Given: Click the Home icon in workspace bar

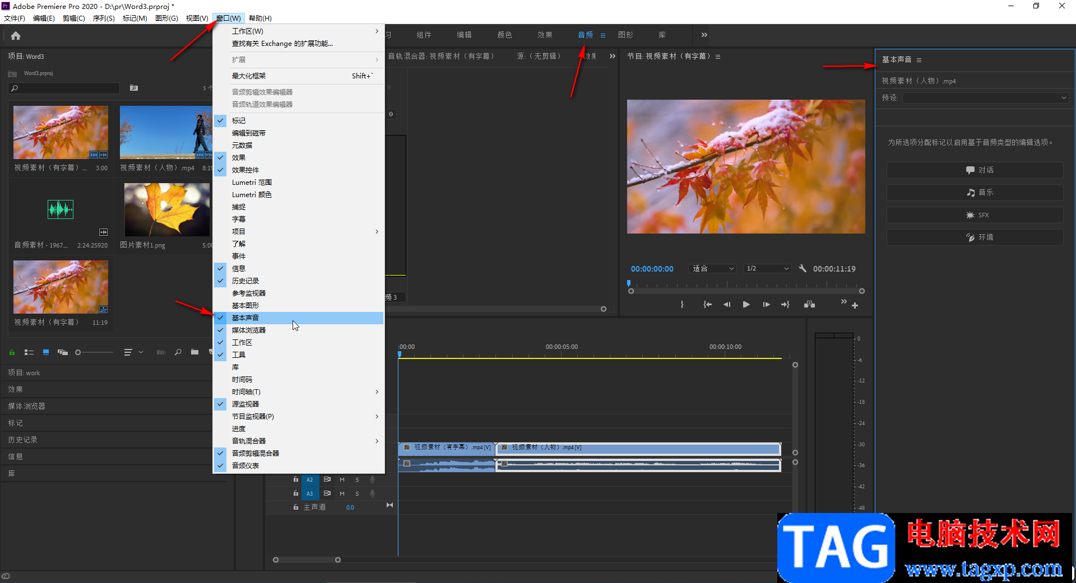Looking at the screenshot, I should [16, 36].
